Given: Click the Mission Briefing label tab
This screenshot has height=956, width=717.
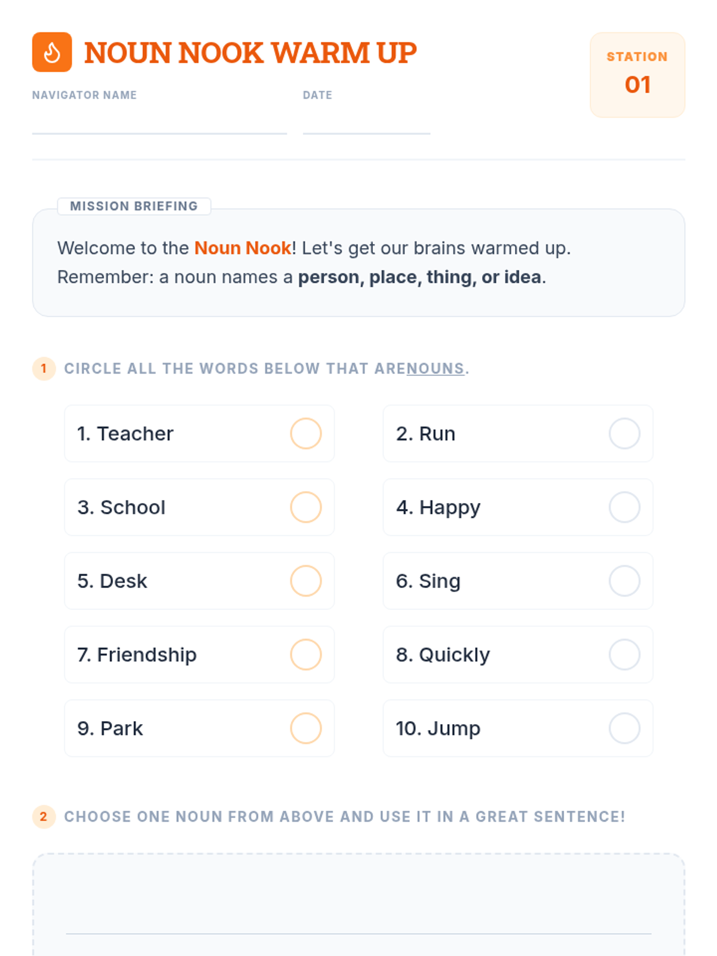Looking at the screenshot, I should 134,206.
